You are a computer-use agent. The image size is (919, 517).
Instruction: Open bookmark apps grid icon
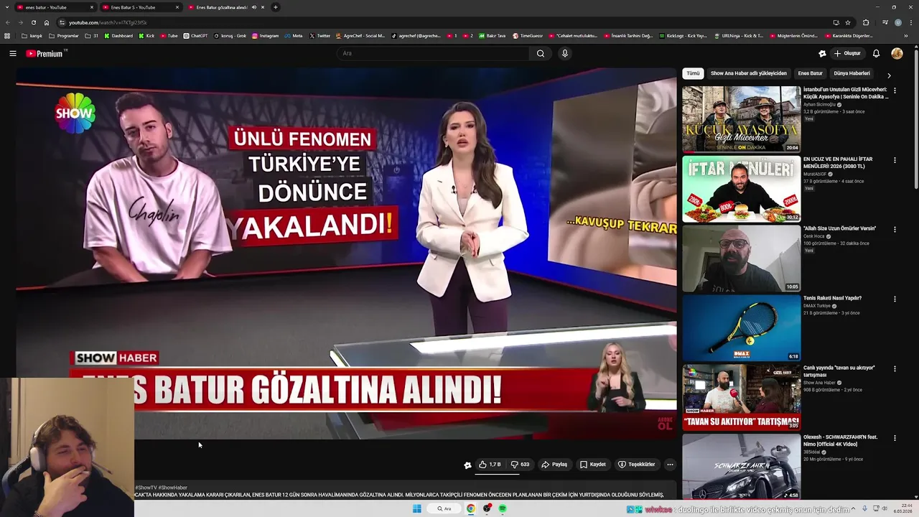[x=7, y=35]
